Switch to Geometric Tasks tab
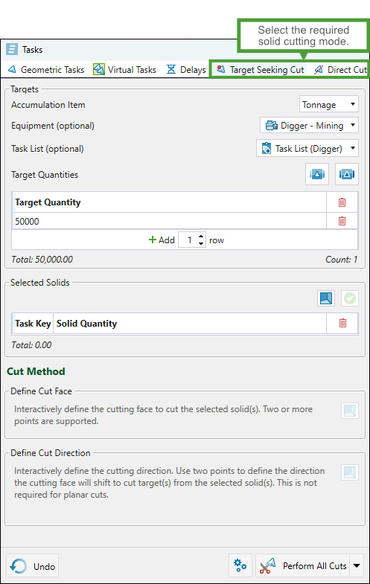This screenshot has width=370, height=584. click(x=47, y=70)
